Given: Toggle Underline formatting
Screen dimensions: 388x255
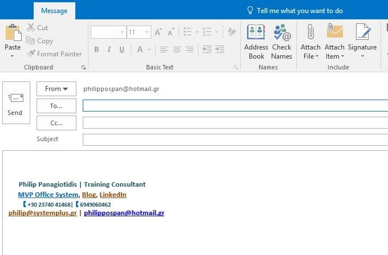Looking at the screenshot, I should tap(120, 50).
